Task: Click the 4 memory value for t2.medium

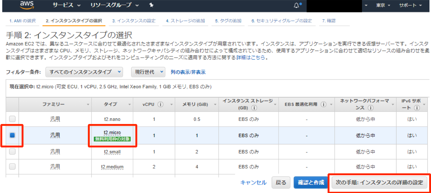Action: click(197, 167)
